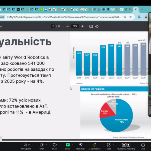Click the green Share button
Viewport: 151px width, 151px height.
pos(68,145)
